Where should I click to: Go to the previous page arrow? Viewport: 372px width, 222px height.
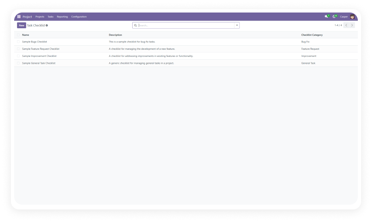346,25
